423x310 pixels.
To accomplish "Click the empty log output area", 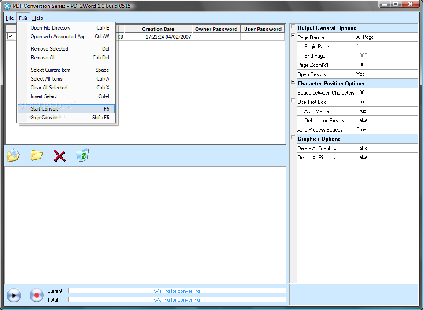I will pyautogui.click(x=145, y=225).
